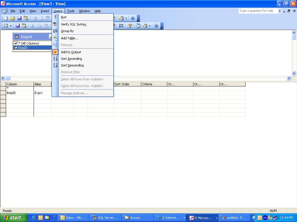Click the Database Window toolbar icon
Screen dimensions: 297x222
pos(138,26)
